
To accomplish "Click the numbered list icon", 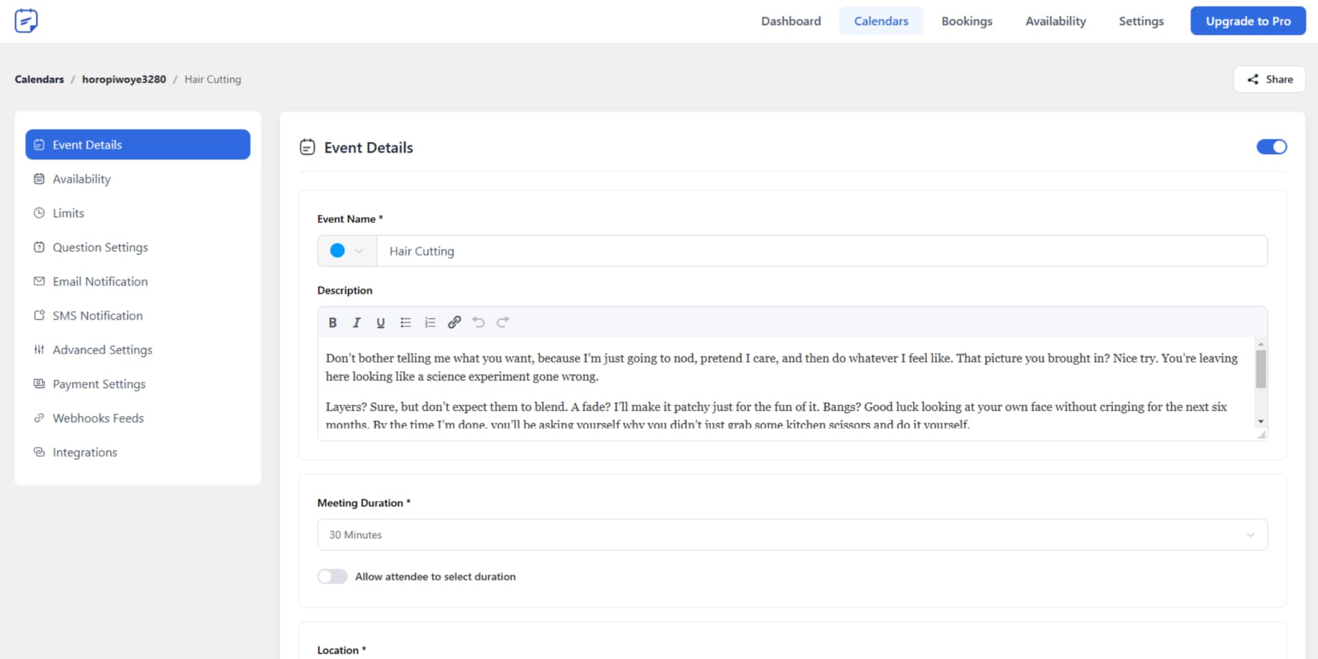I will click(x=430, y=322).
